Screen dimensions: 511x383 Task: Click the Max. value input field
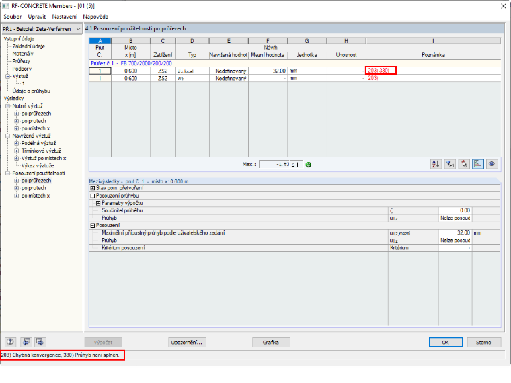pos(274,165)
